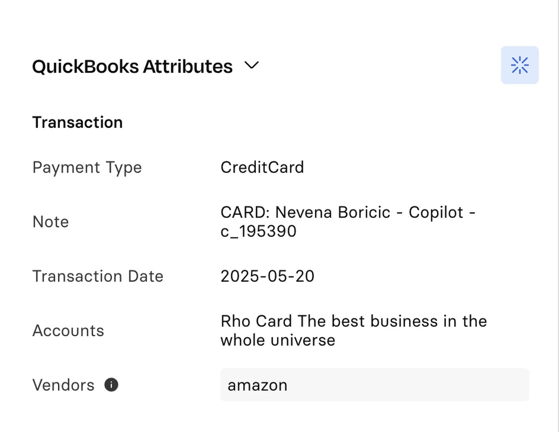Click the Vendors label text

(x=63, y=385)
